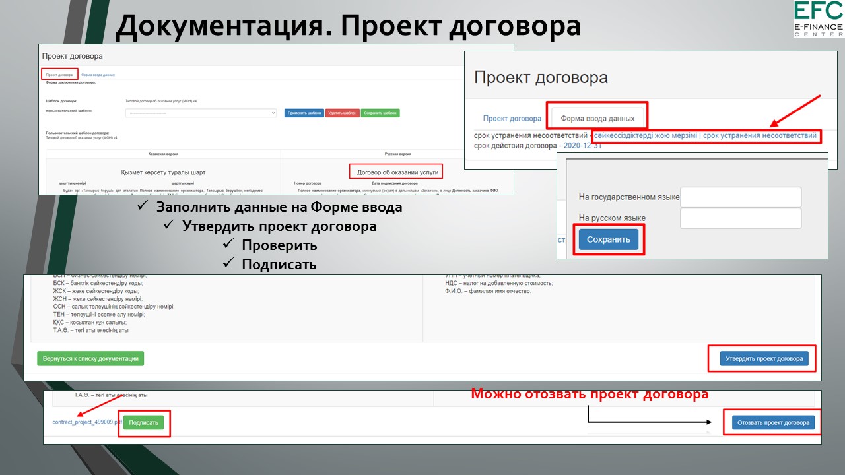
Task: Open the срок устранения несоответствий link
Action: (x=705, y=135)
